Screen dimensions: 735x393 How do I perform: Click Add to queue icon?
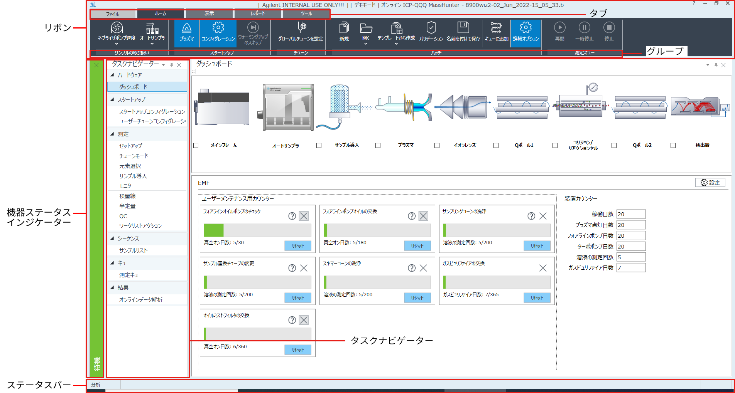(x=496, y=27)
